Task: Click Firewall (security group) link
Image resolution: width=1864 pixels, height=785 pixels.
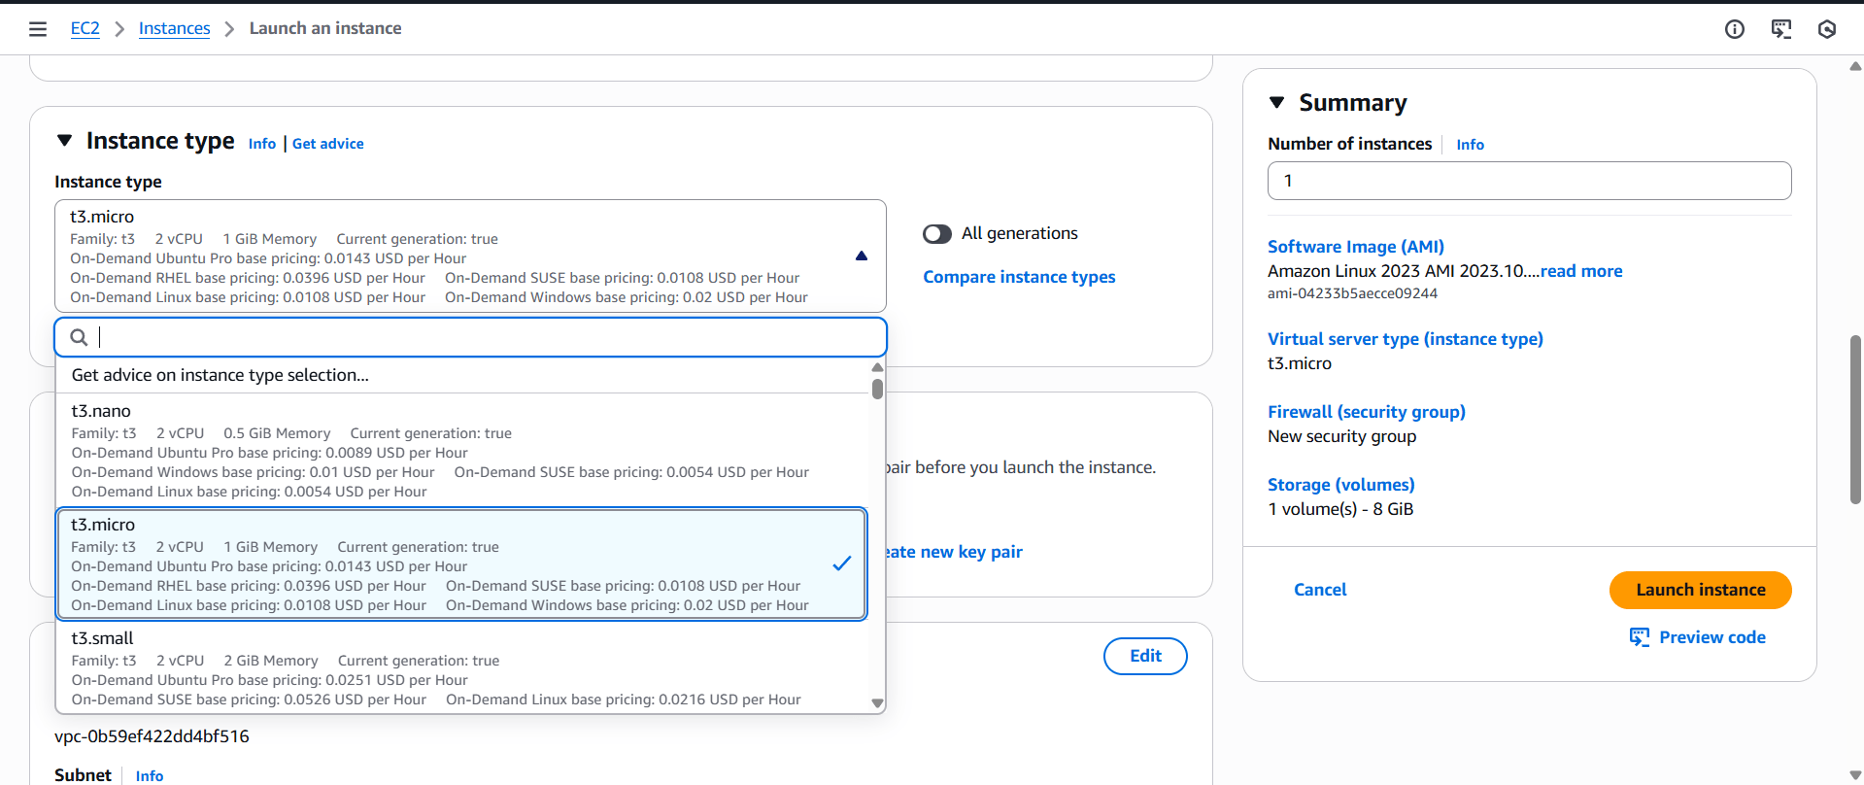Action: pyautogui.click(x=1367, y=412)
